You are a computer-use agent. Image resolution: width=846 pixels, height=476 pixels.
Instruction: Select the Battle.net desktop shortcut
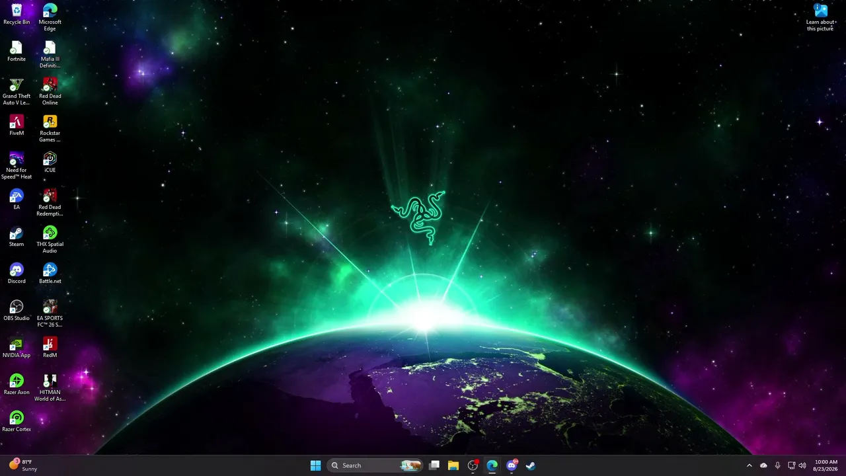[x=50, y=274]
